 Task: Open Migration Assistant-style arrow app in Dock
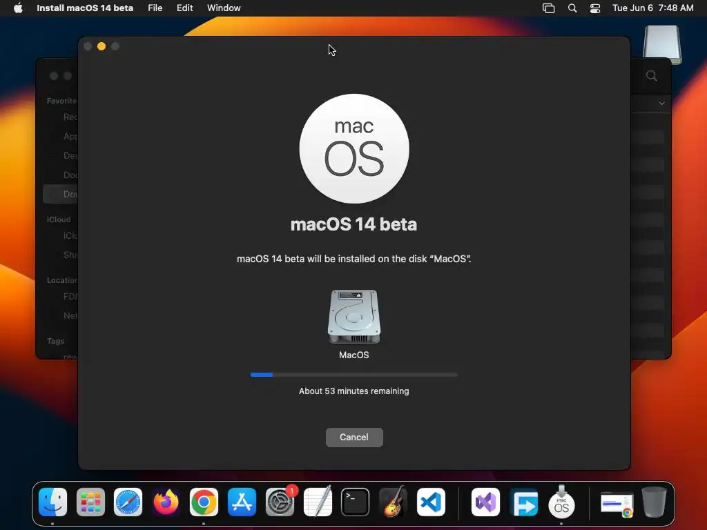coord(523,502)
